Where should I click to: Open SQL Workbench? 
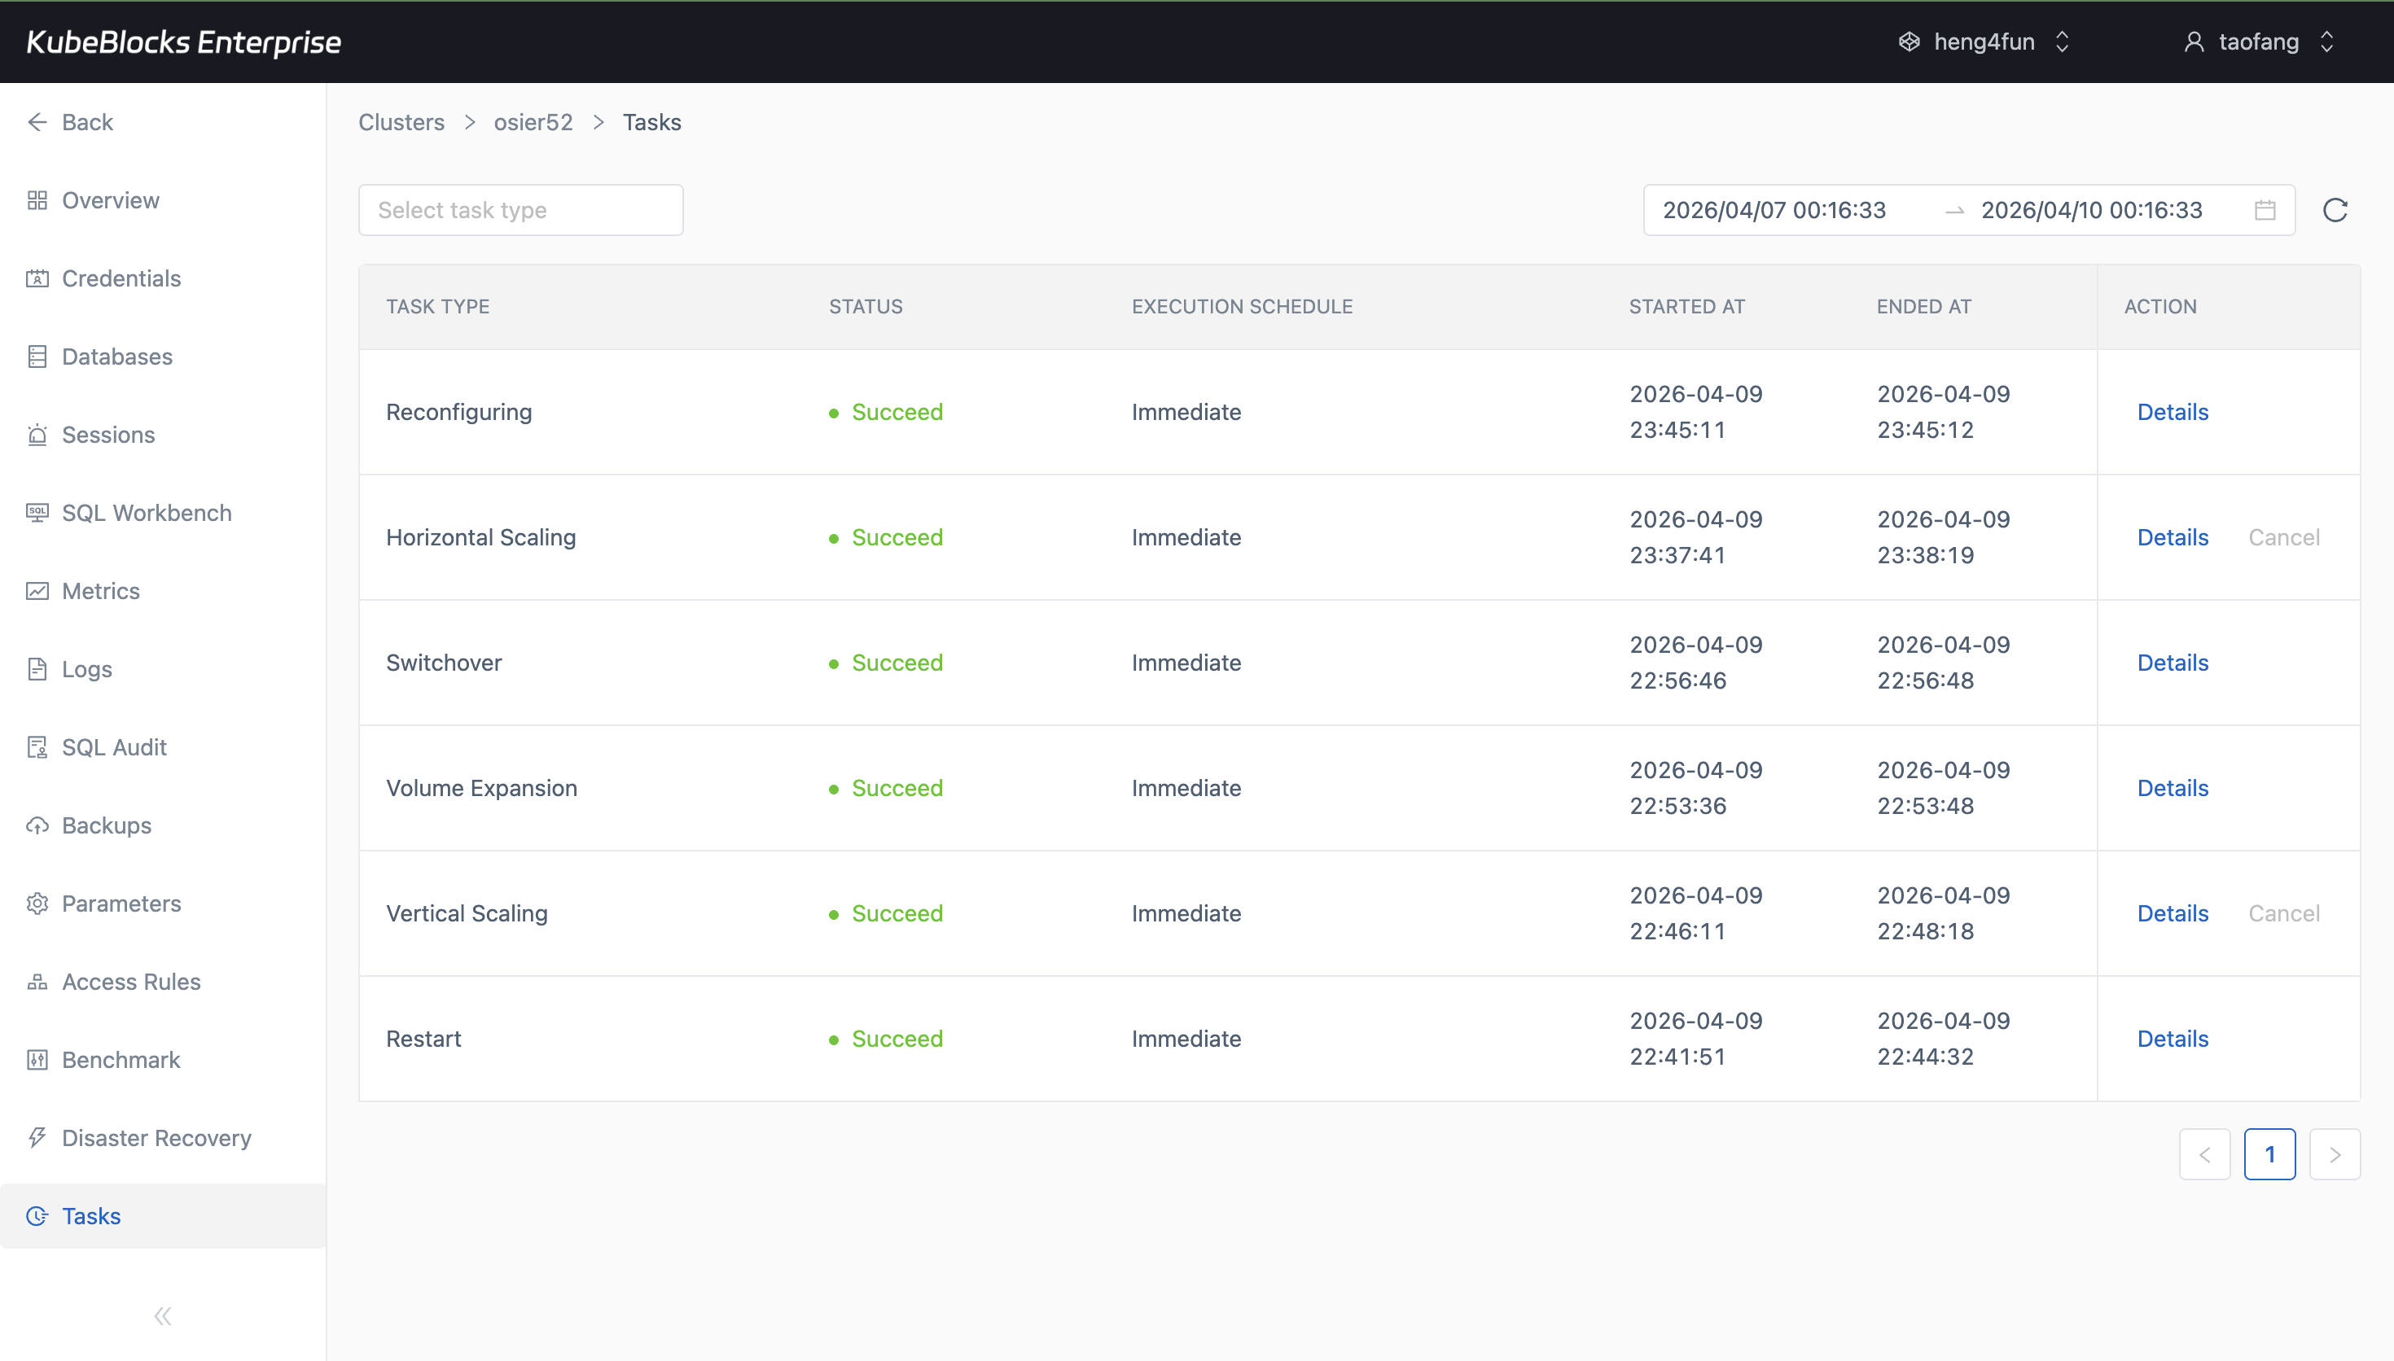(146, 512)
